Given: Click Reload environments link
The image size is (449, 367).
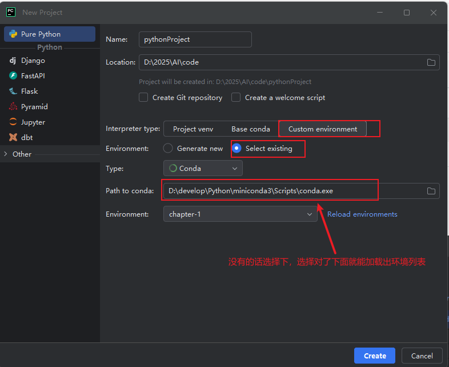Looking at the screenshot, I should pyautogui.click(x=362, y=214).
